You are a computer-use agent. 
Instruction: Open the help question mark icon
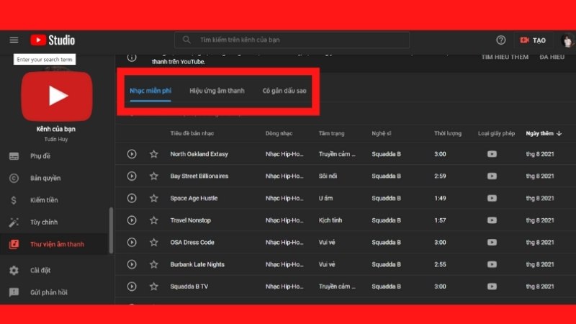(500, 40)
